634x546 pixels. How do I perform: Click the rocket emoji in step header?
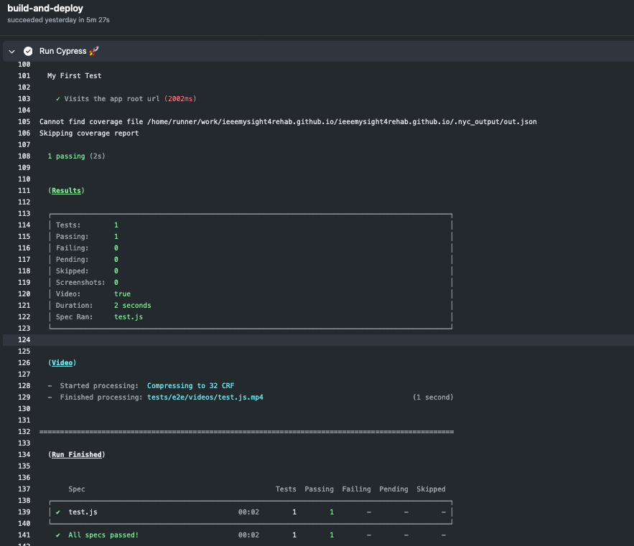point(94,51)
